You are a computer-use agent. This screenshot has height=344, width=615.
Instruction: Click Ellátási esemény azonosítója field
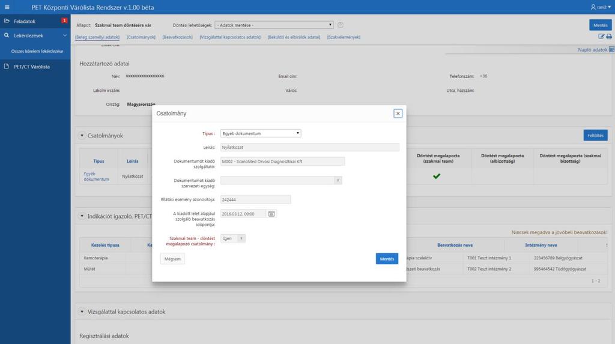(255, 200)
